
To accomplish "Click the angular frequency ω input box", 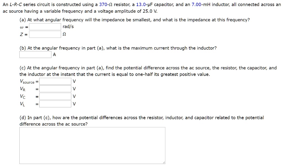I will (x=45, y=27).
